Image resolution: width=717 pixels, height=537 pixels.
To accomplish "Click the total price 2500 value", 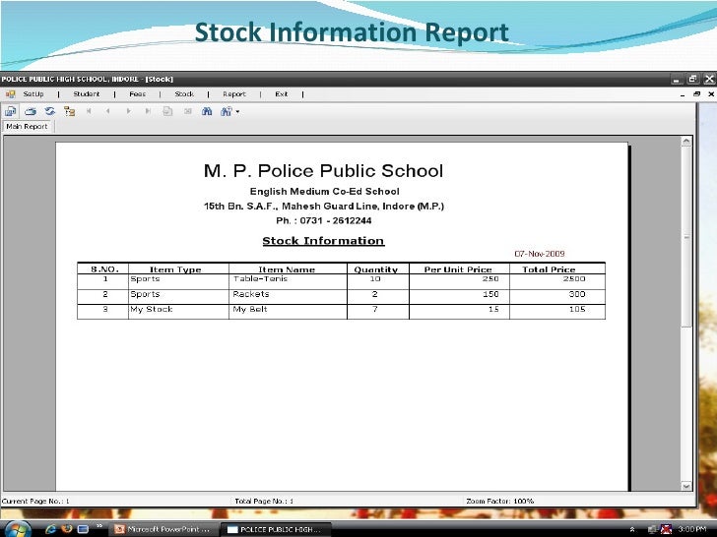I will pyautogui.click(x=574, y=278).
